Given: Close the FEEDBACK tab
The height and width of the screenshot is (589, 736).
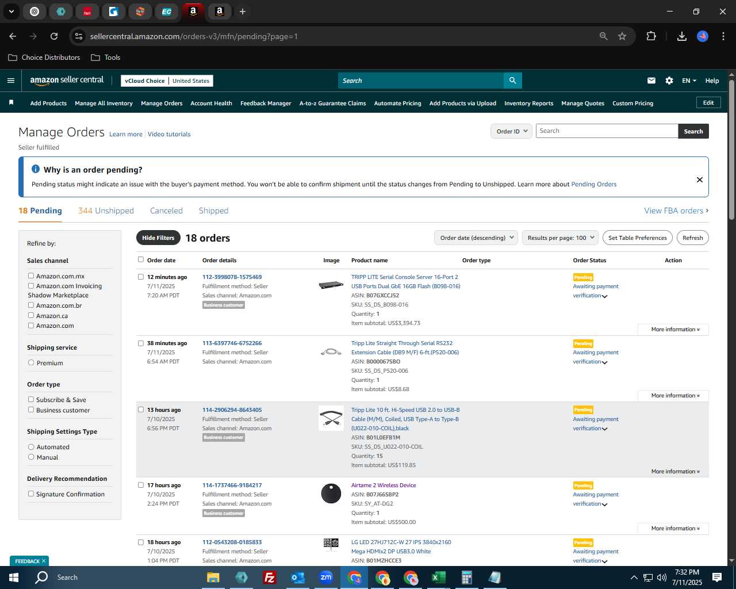Looking at the screenshot, I should coord(44,561).
